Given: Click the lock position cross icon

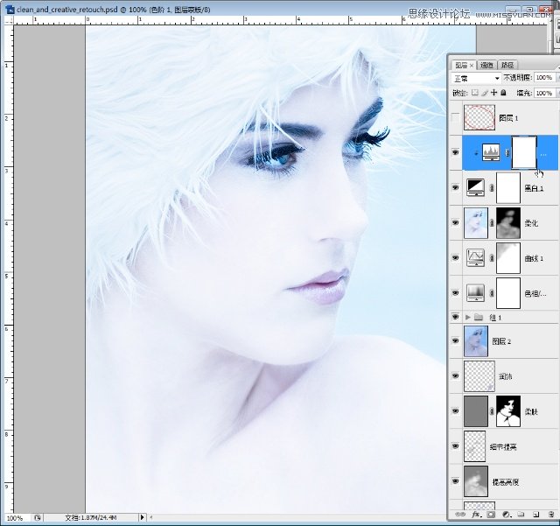Looking at the screenshot, I should point(493,93).
